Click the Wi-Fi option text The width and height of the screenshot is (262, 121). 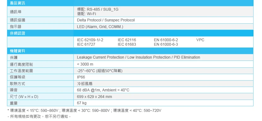point(92,14)
